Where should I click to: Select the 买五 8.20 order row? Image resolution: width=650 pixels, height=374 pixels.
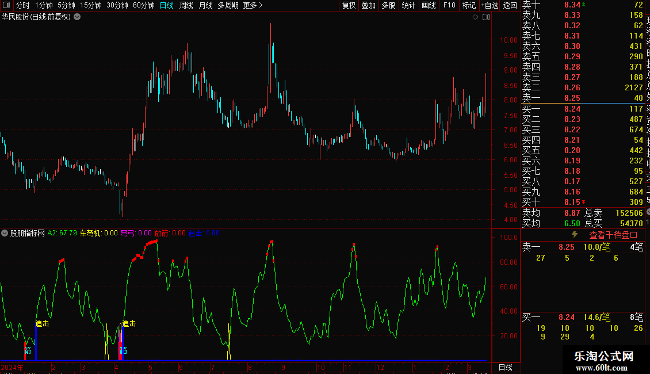[583, 151]
